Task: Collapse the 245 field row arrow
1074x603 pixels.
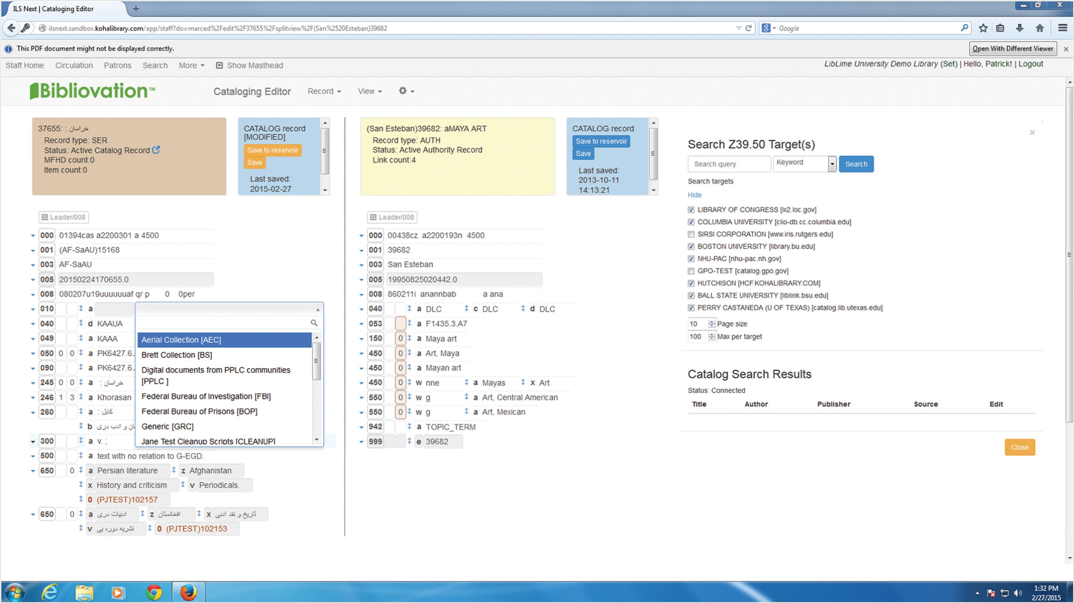Action: 33,383
